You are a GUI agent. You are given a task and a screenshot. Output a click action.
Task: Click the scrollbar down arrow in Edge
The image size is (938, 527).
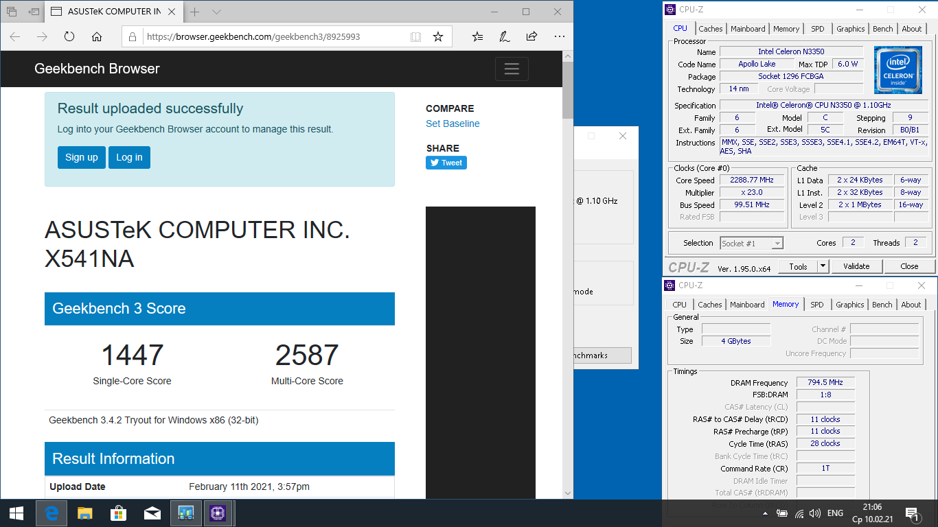[x=568, y=493]
